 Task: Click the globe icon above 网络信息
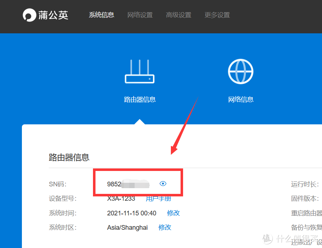(241, 71)
